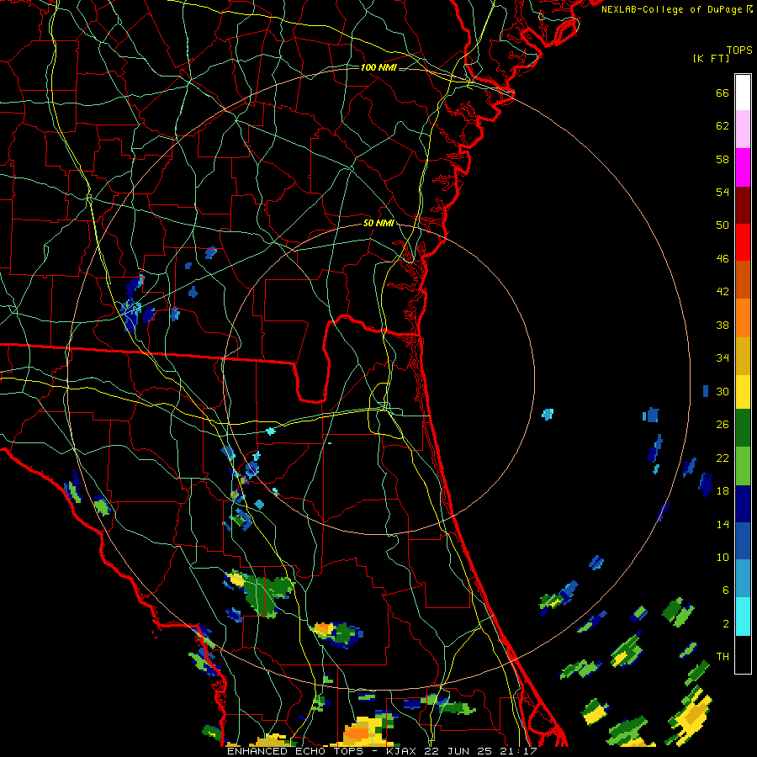Pick the light green legend swatch
The width and height of the screenshot is (757, 757).
tap(743, 466)
